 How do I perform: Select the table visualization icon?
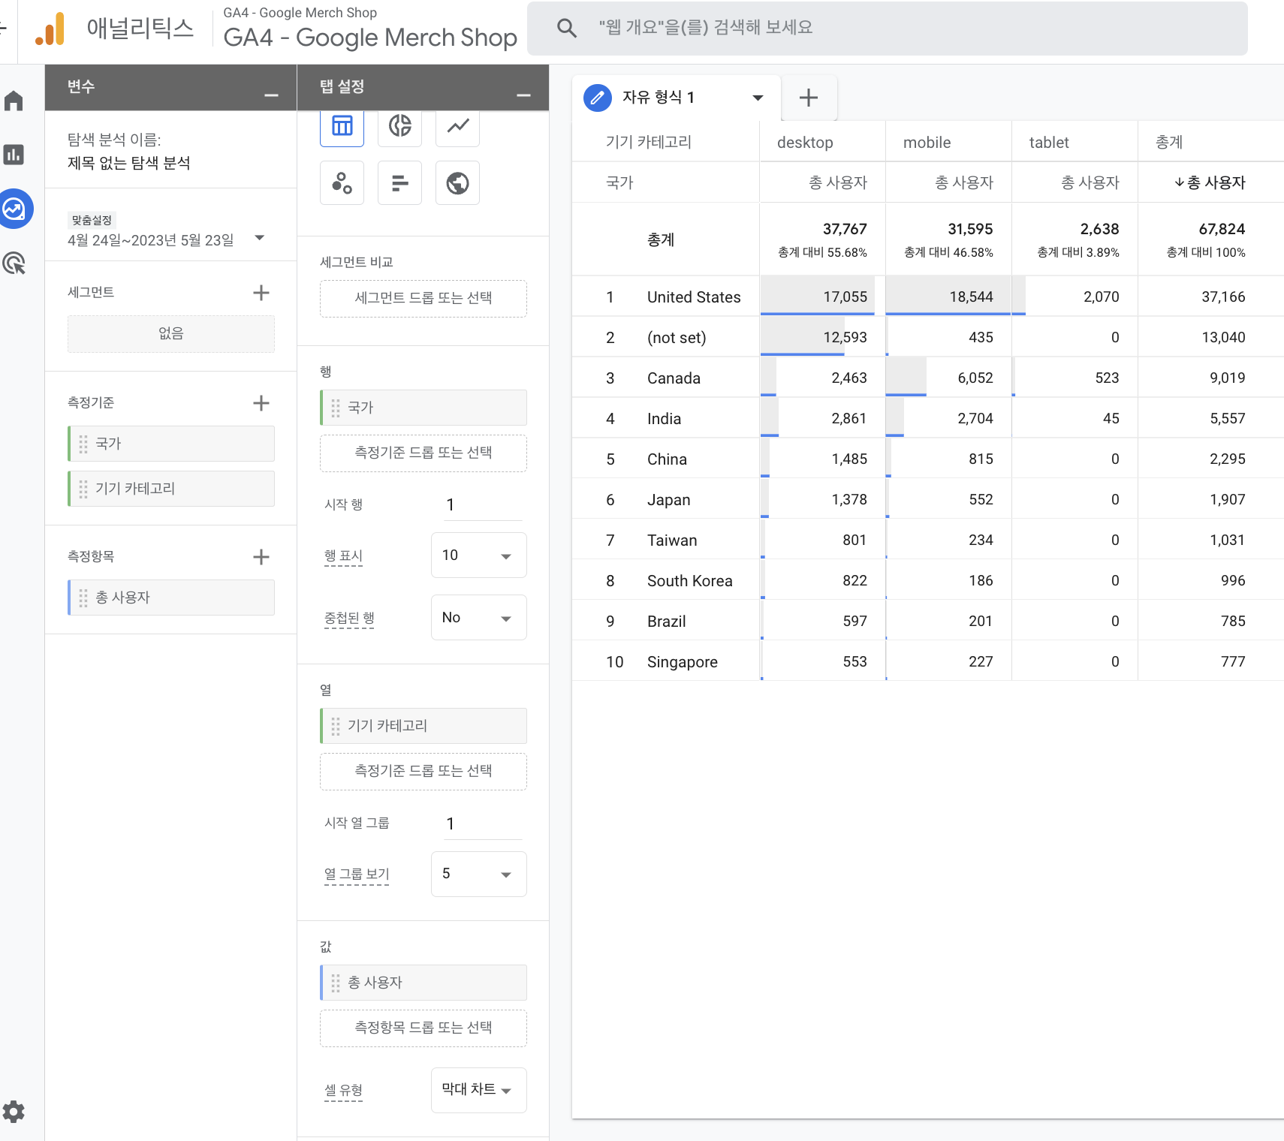[342, 126]
